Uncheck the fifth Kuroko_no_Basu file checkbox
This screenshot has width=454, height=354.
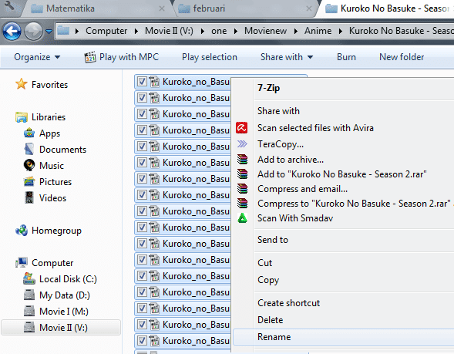(142, 147)
